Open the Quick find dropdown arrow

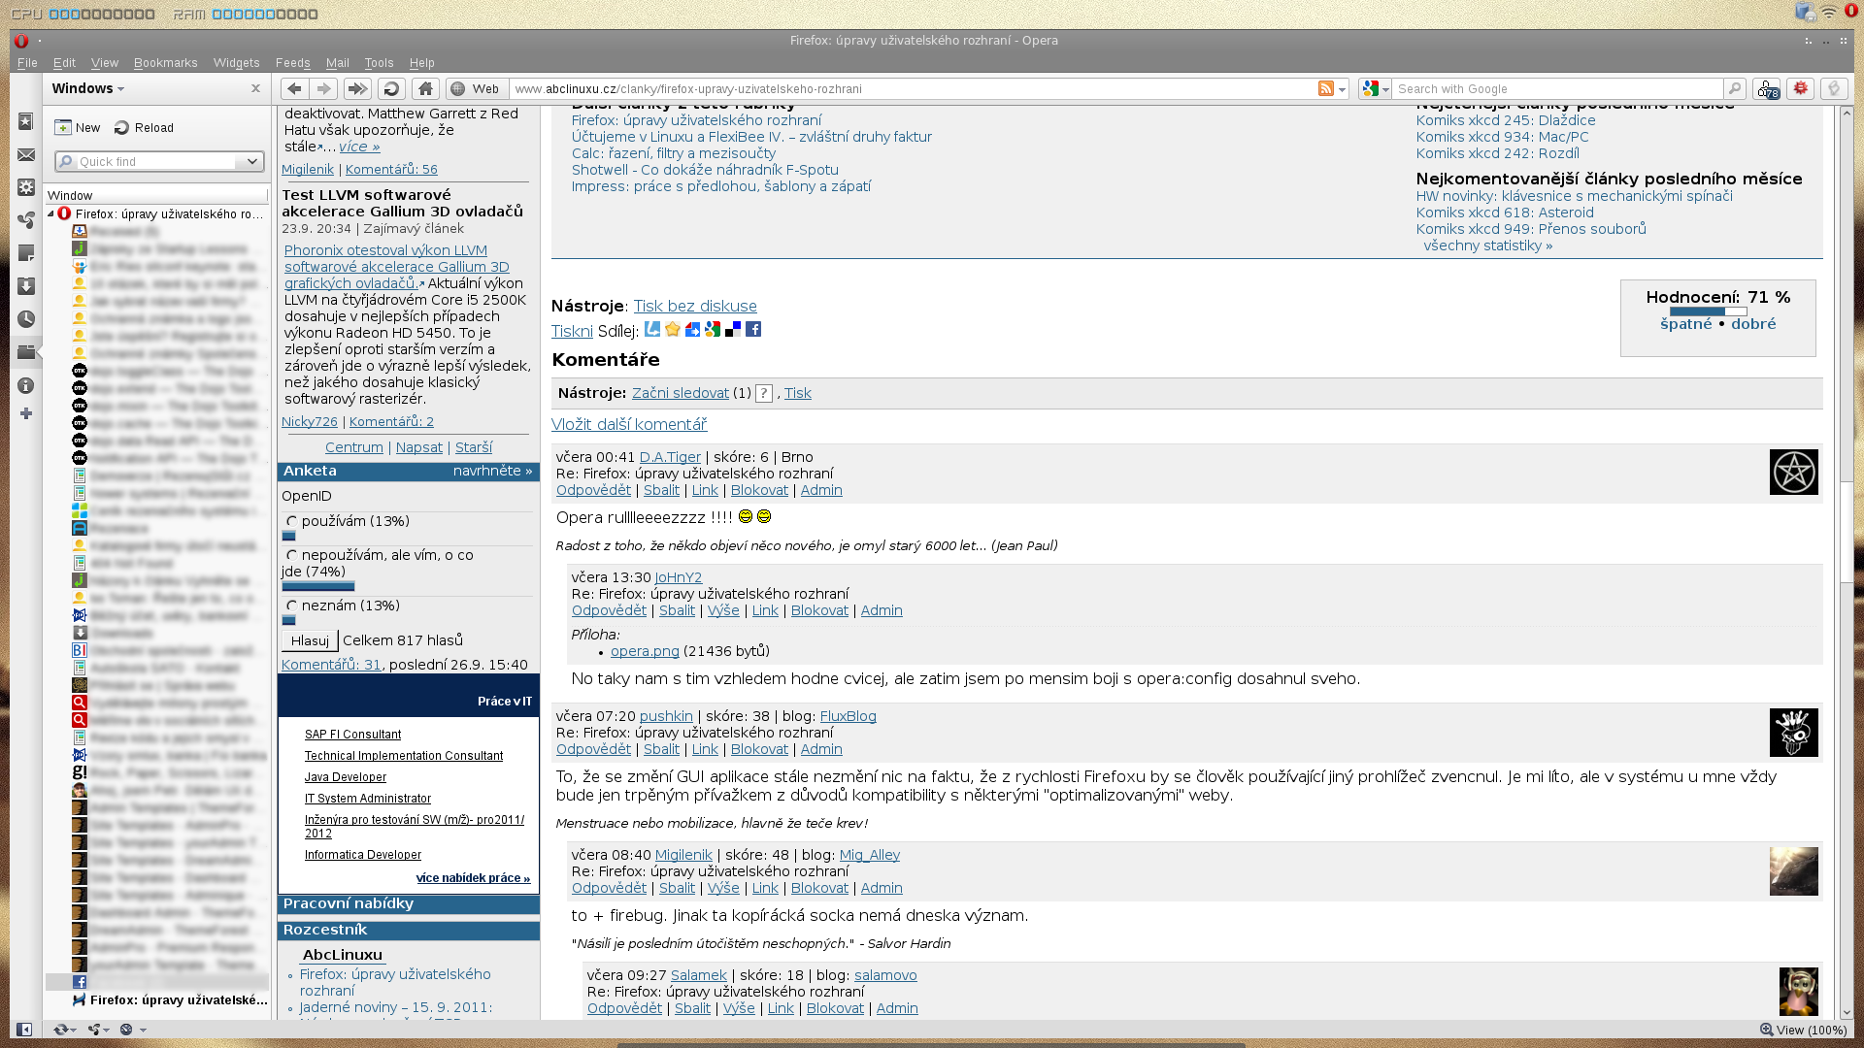click(251, 162)
